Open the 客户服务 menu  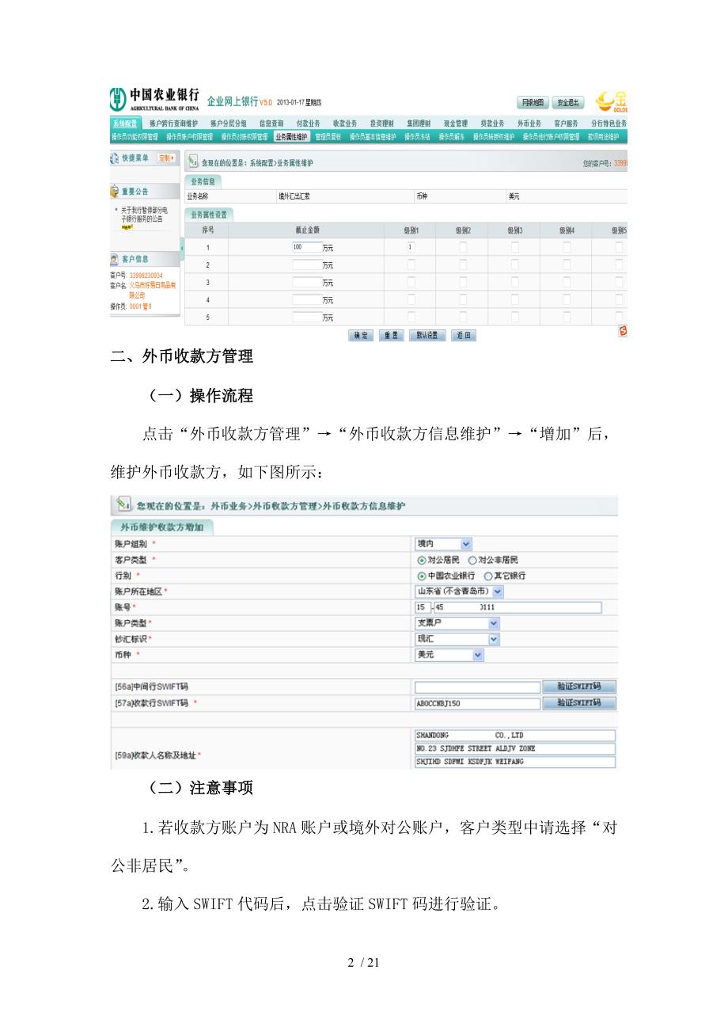[566, 124]
